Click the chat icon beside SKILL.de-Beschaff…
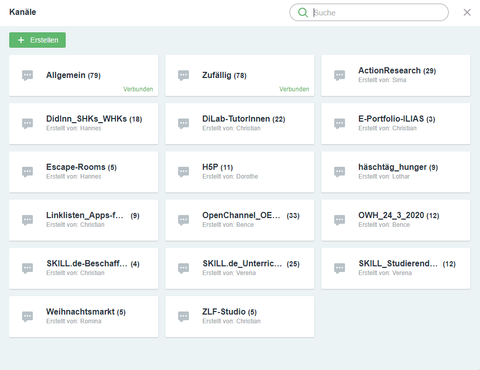Screen dimensions: 480x370 coord(28,268)
